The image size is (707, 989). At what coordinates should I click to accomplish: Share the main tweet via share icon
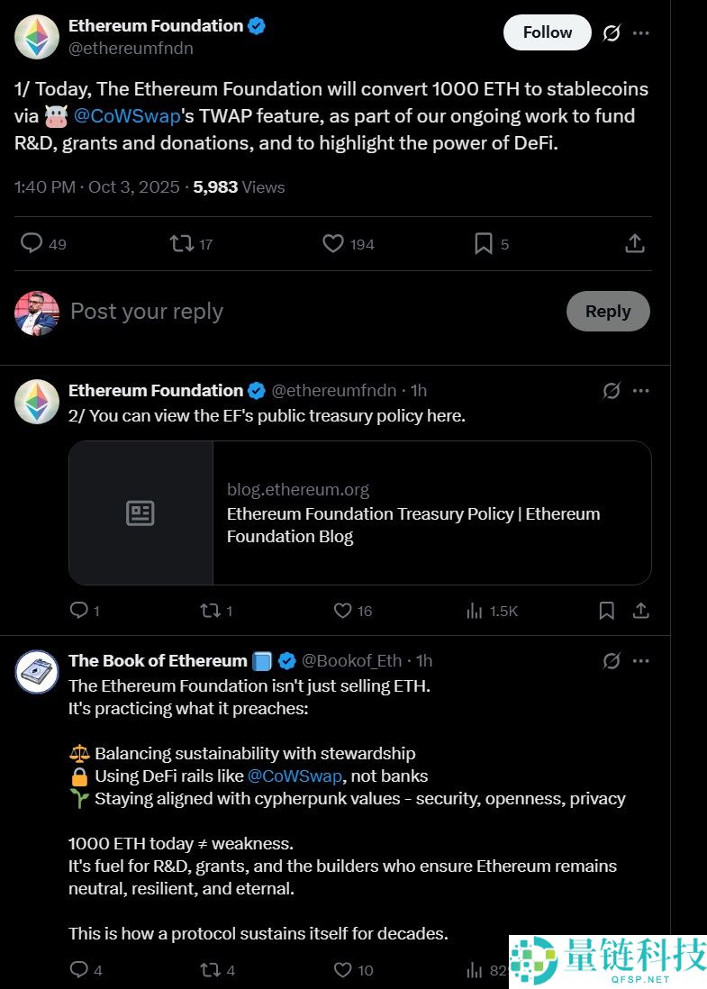pyautogui.click(x=634, y=243)
